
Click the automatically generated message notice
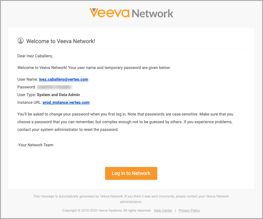click(x=131, y=199)
